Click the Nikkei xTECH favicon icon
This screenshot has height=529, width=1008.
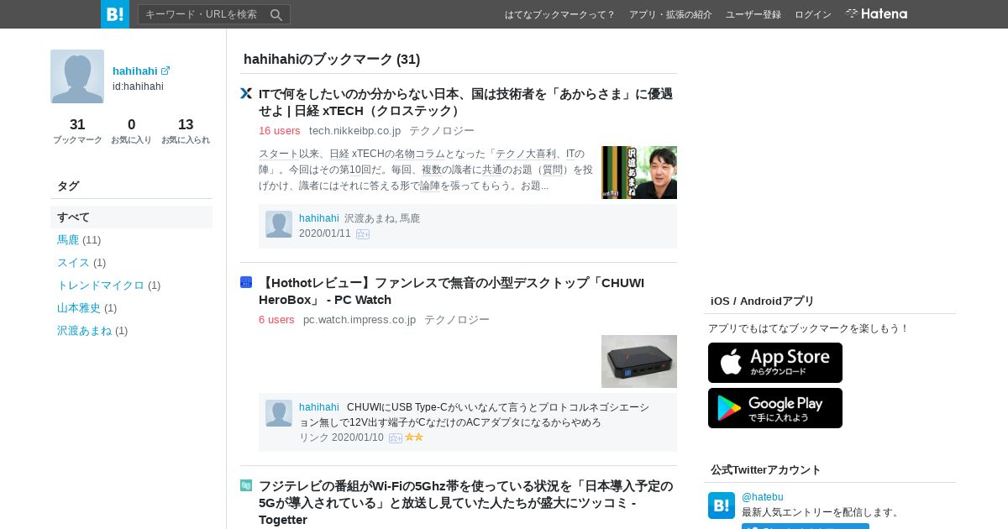tap(246, 93)
